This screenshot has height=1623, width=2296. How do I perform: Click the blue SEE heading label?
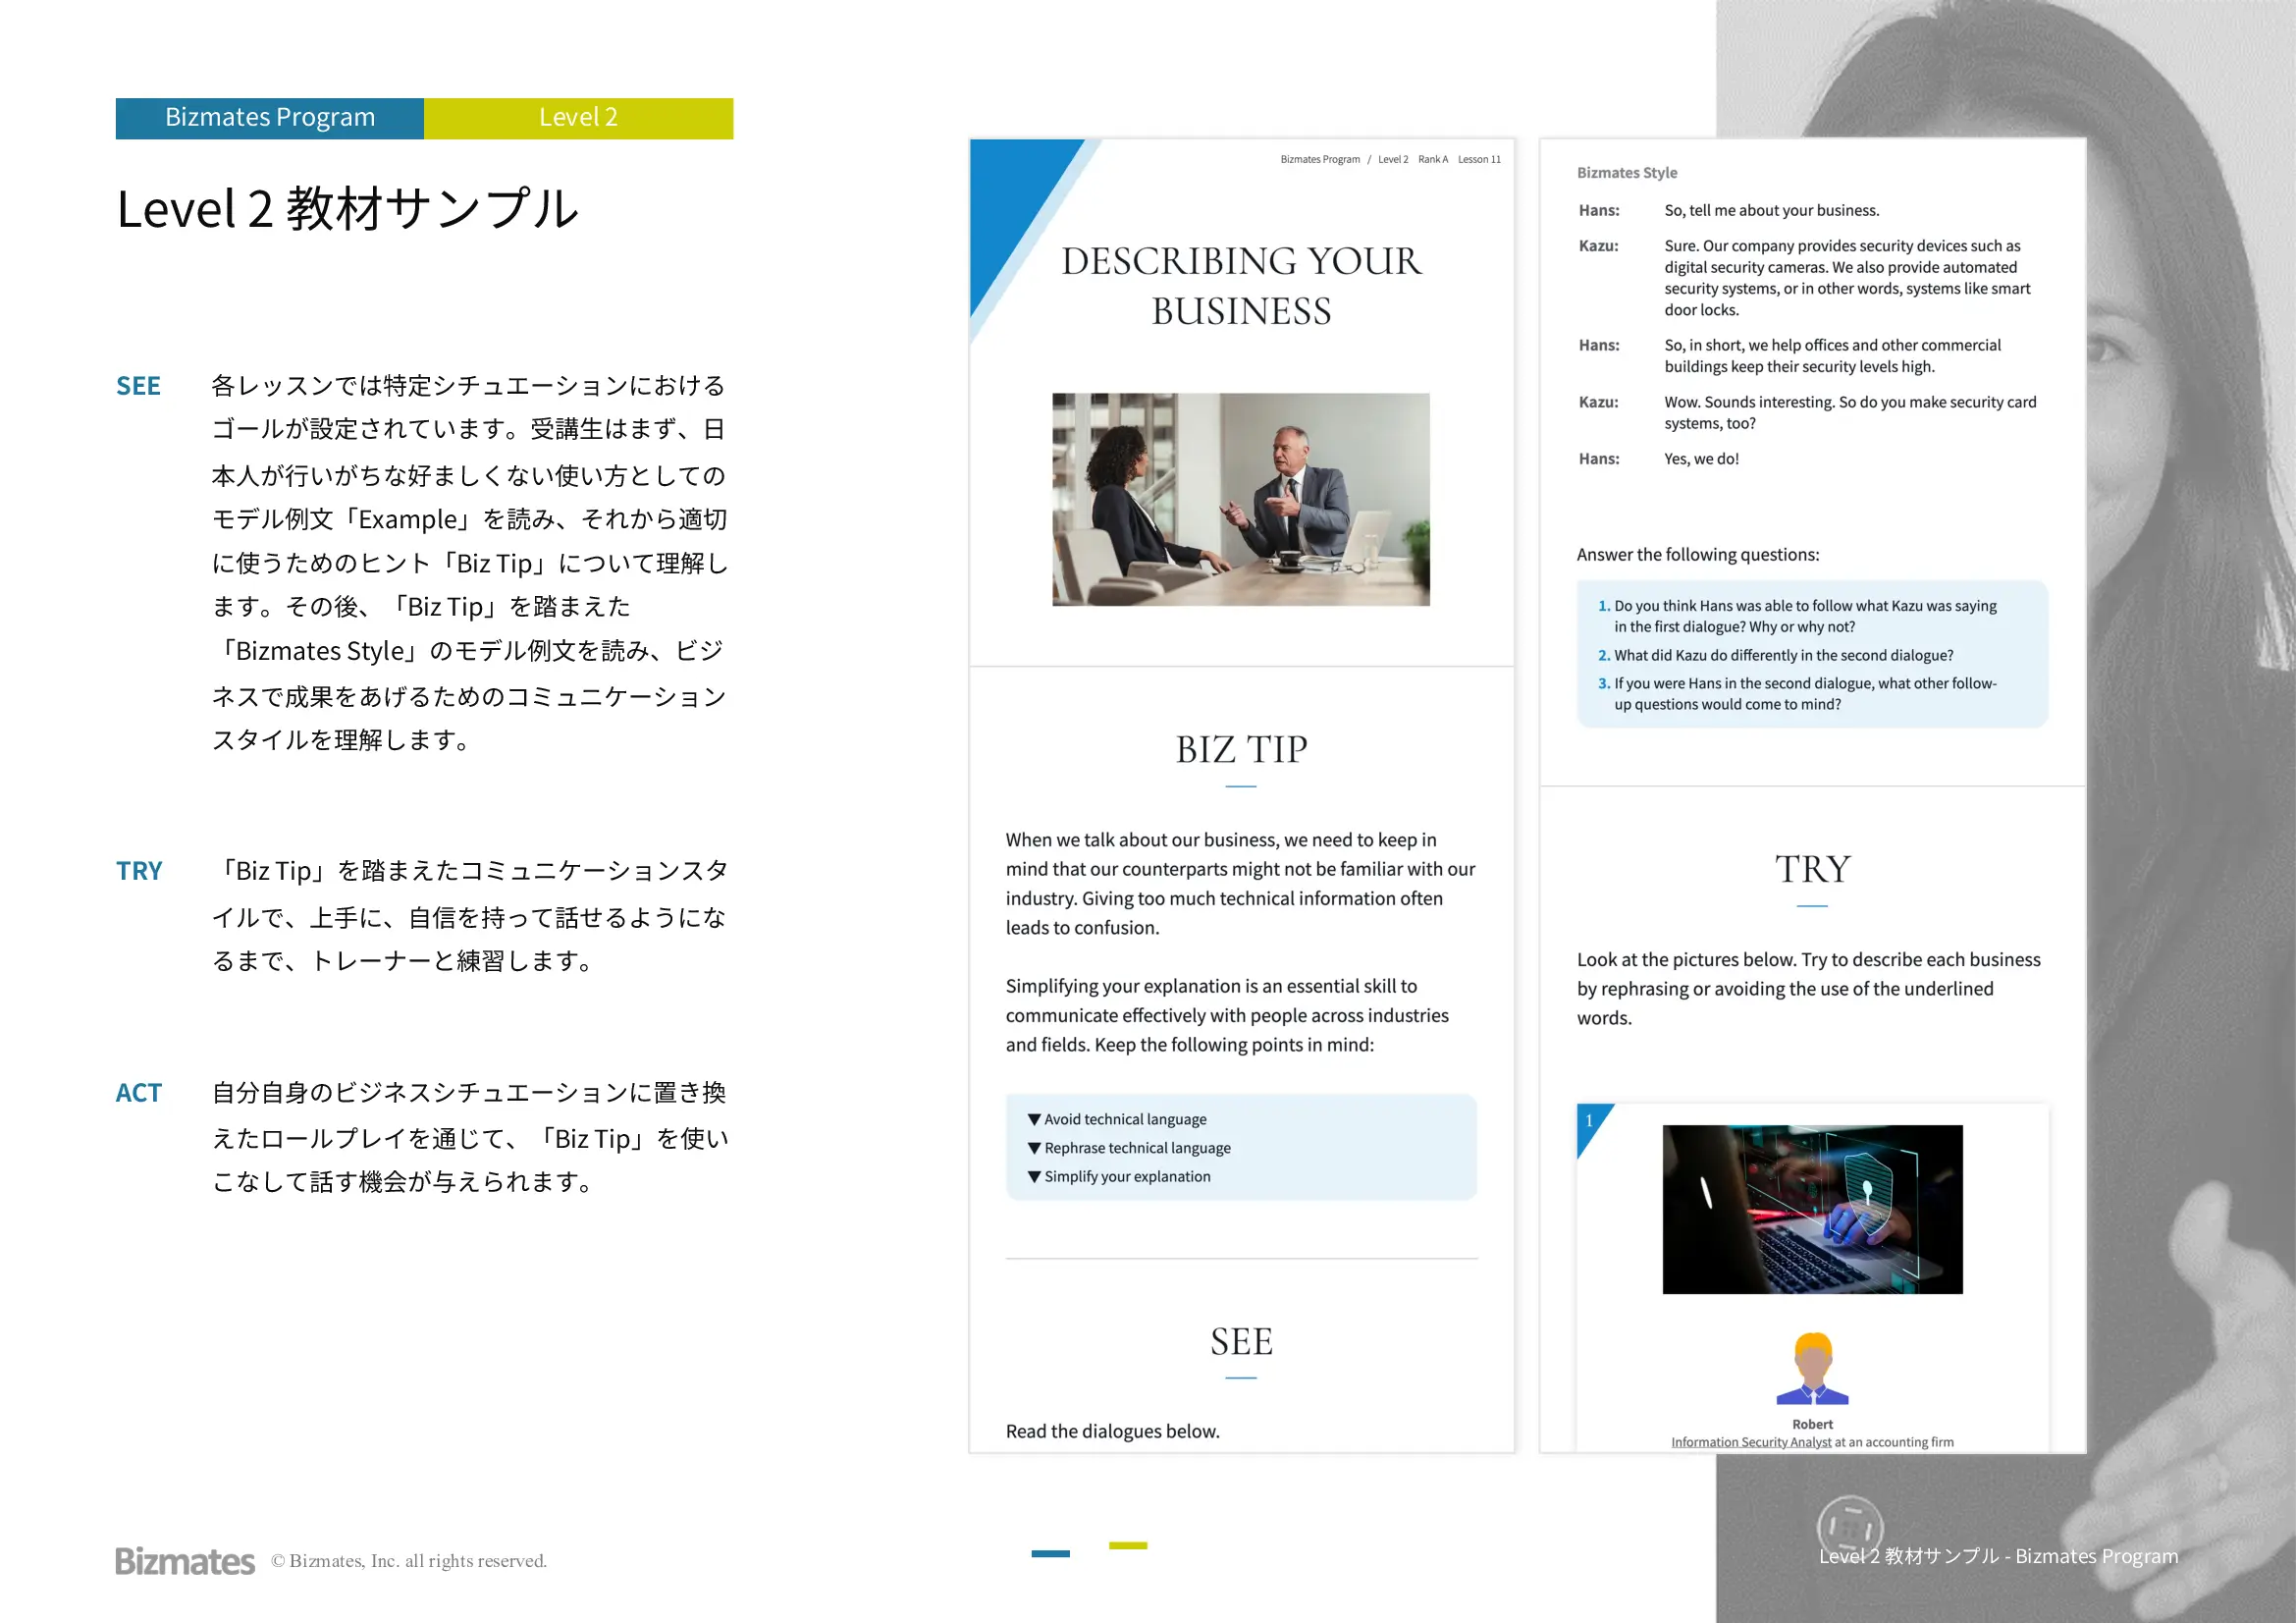[x=138, y=386]
